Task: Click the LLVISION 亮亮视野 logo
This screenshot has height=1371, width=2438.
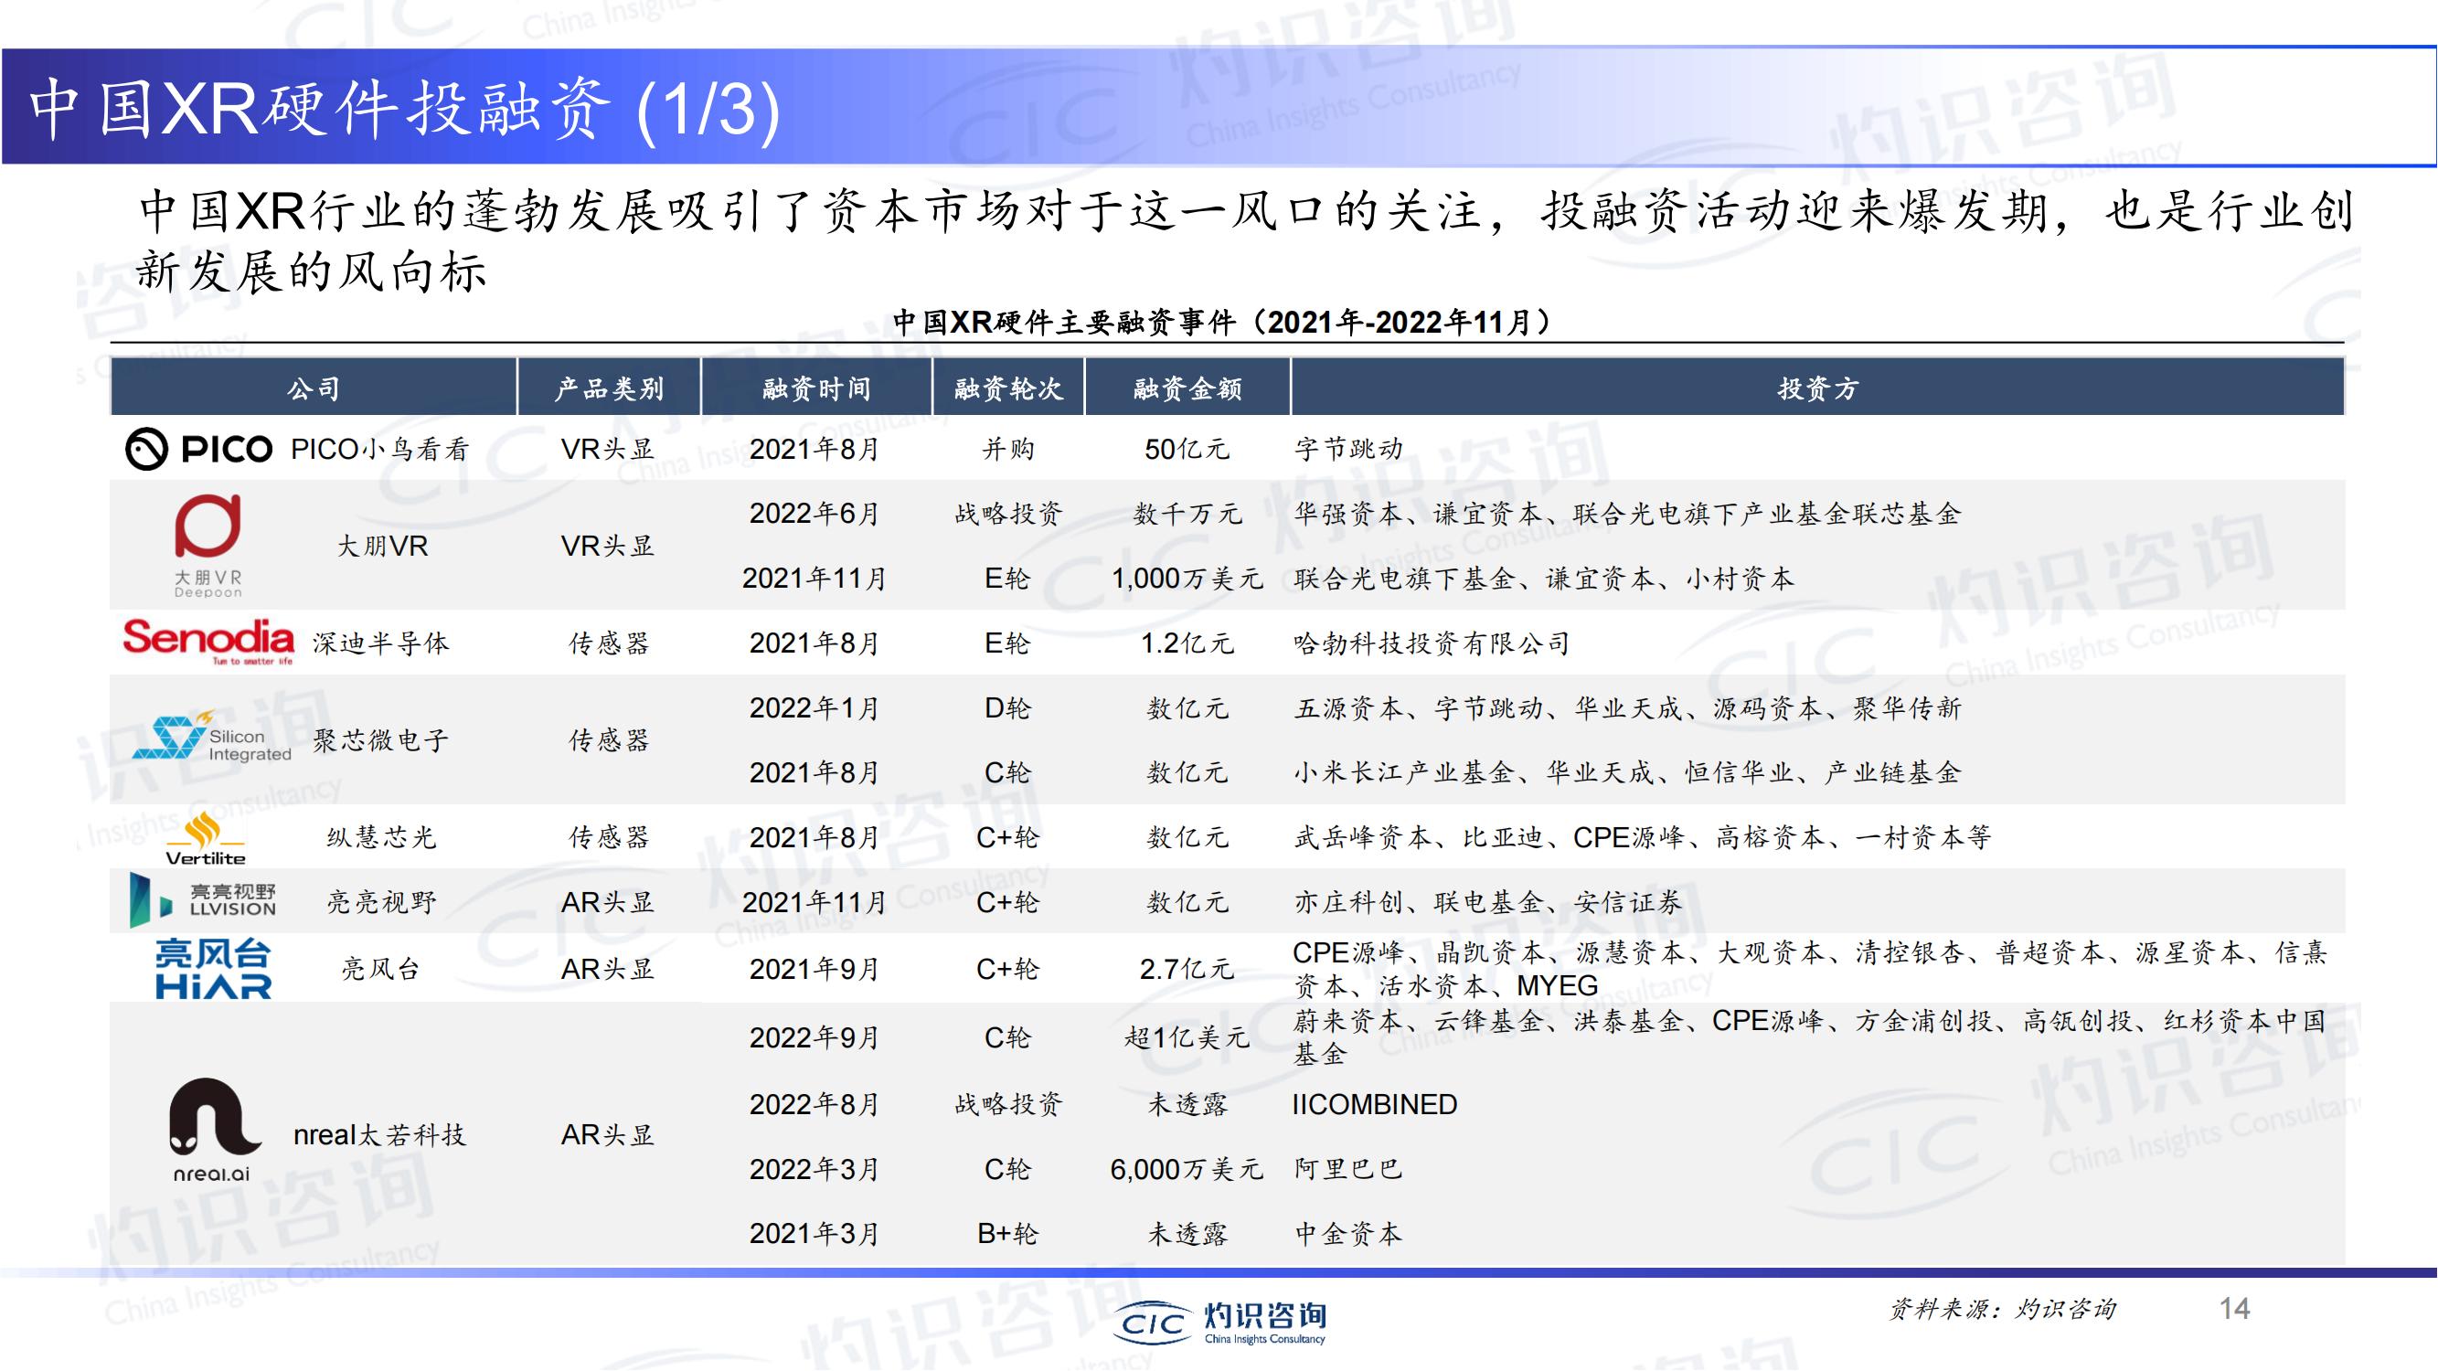Action: [x=203, y=899]
